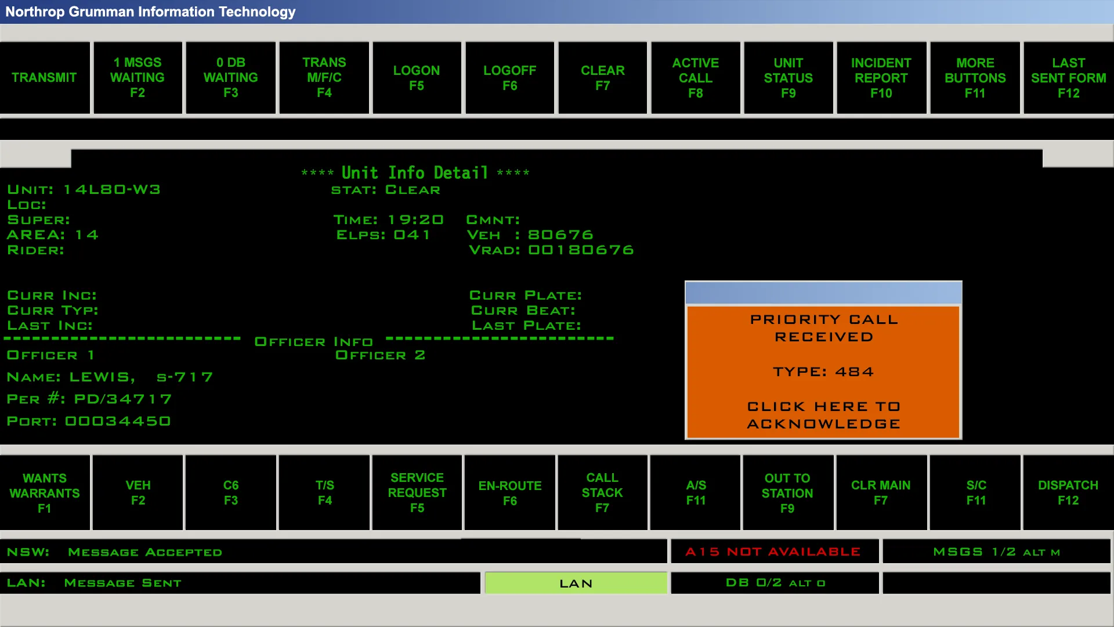
Task: Open the CALL STACK F7
Action: coord(602,492)
